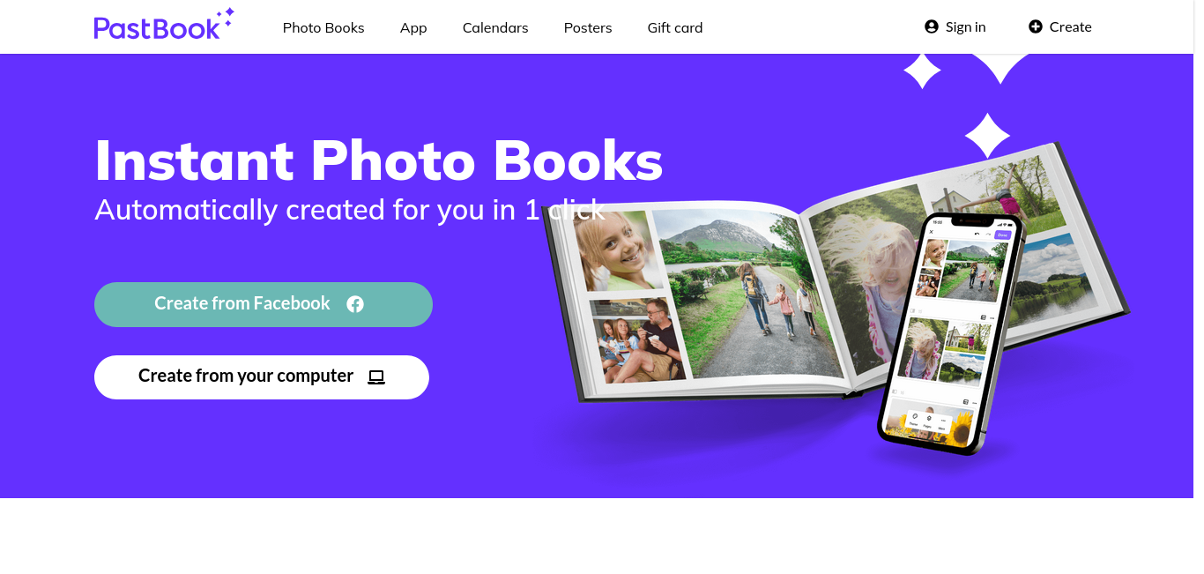This screenshot has width=1204, height=574.
Task: Click the Facebook icon on teal button
Action: point(355,304)
